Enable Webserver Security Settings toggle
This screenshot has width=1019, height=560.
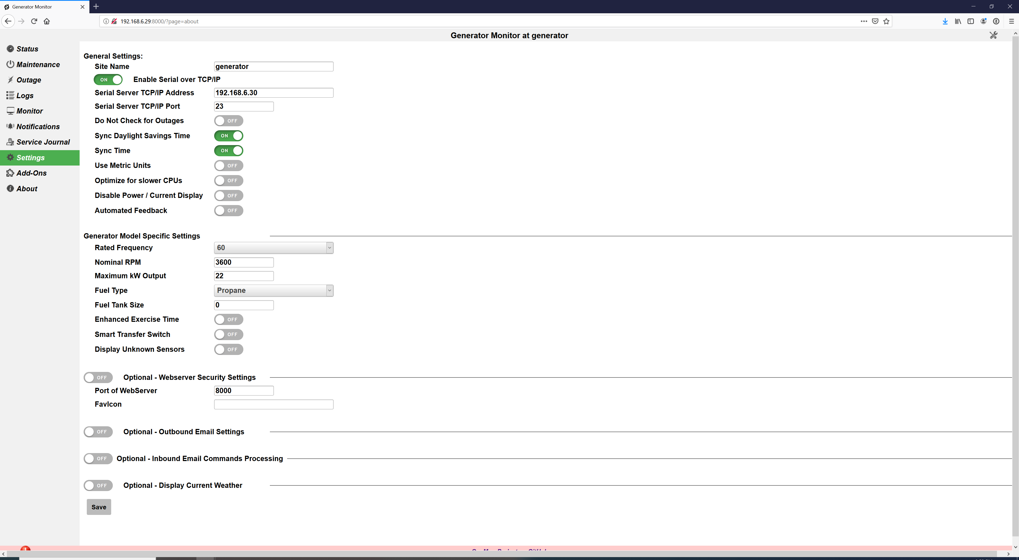point(98,377)
